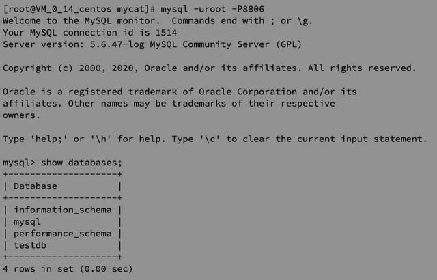Click 'All rights reserved.' text
This screenshot has width=437, height=280.
tap(362, 68)
